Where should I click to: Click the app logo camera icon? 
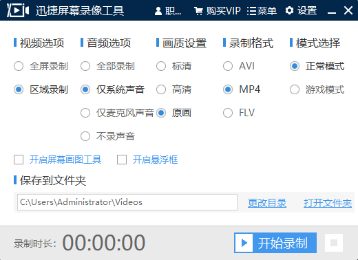click(x=18, y=10)
